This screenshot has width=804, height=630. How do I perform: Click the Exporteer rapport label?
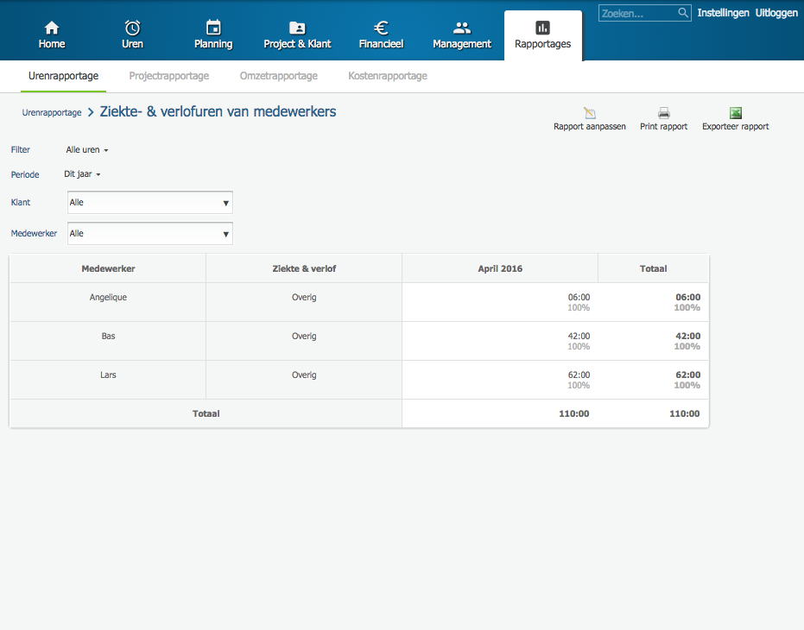735,127
